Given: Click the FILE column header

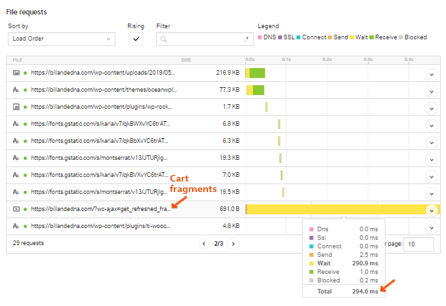Looking at the screenshot, I should click(x=18, y=60).
